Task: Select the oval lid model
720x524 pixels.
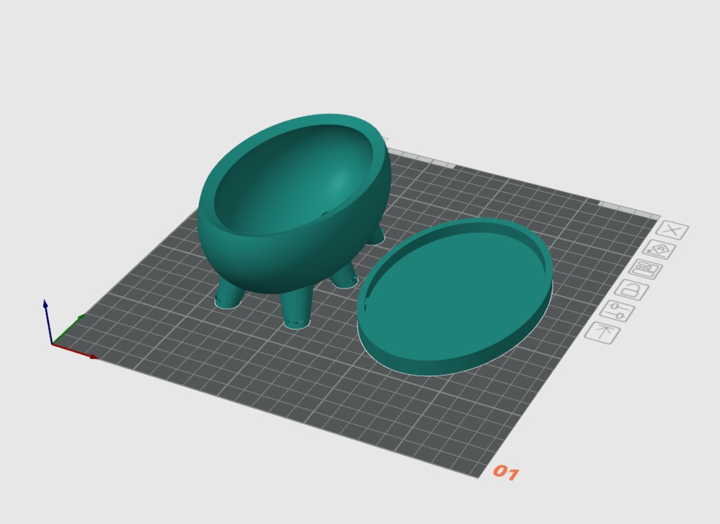Action: tap(457, 295)
